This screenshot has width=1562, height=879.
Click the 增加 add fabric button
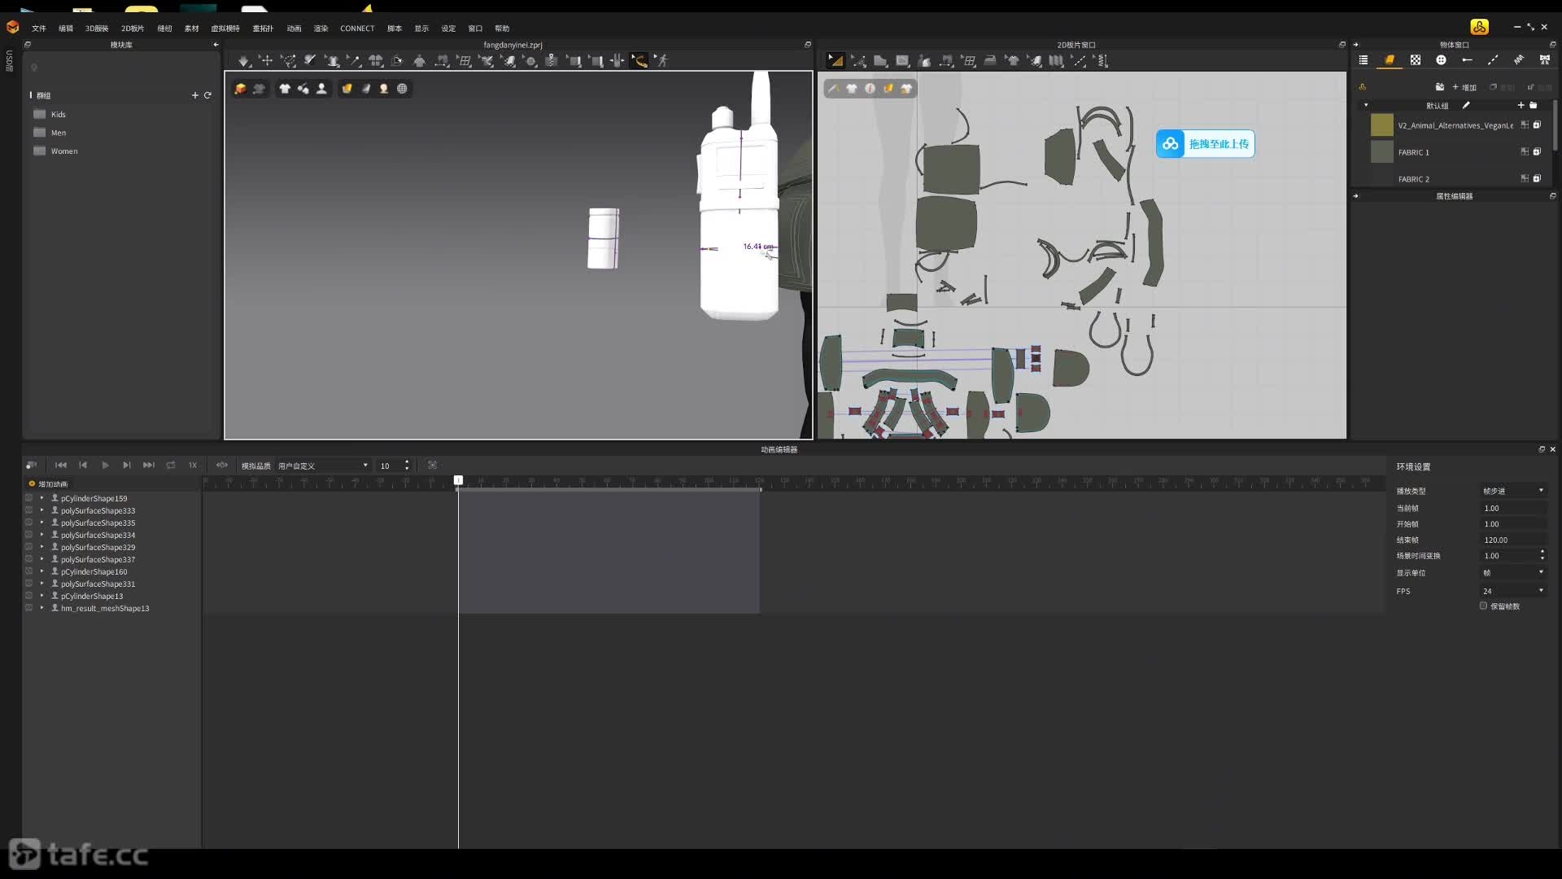coord(1464,87)
